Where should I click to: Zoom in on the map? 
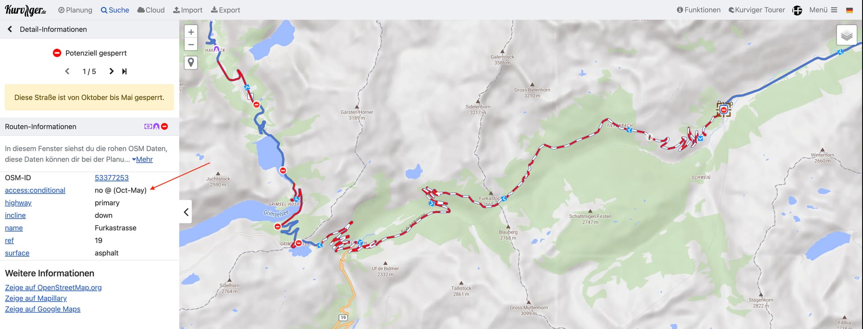[x=191, y=32]
